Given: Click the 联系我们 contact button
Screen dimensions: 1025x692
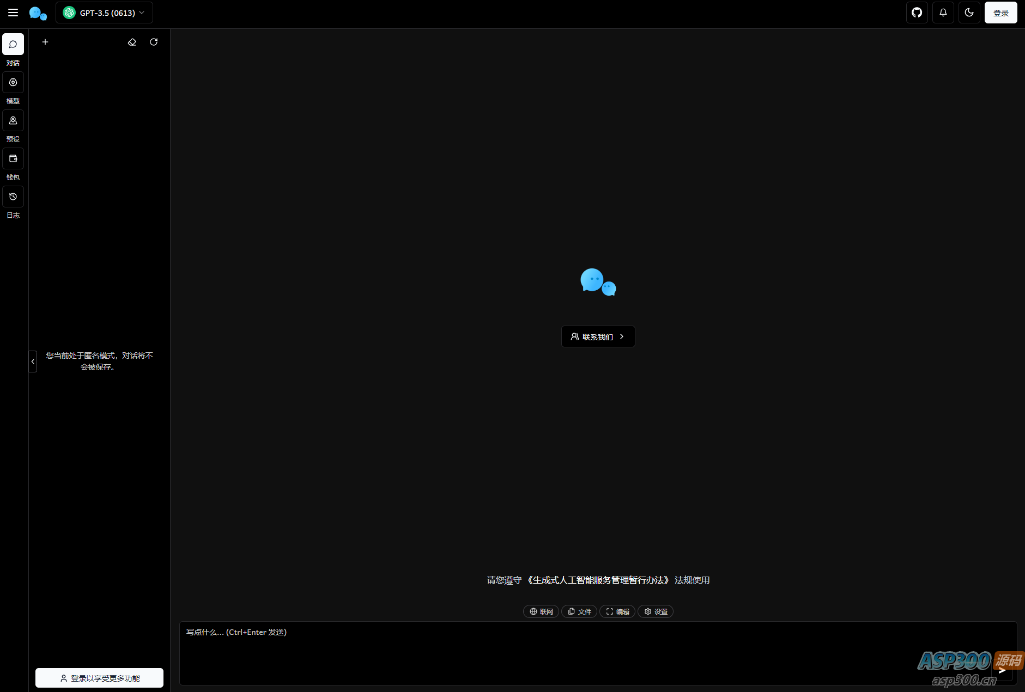Looking at the screenshot, I should (x=597, y=336).
